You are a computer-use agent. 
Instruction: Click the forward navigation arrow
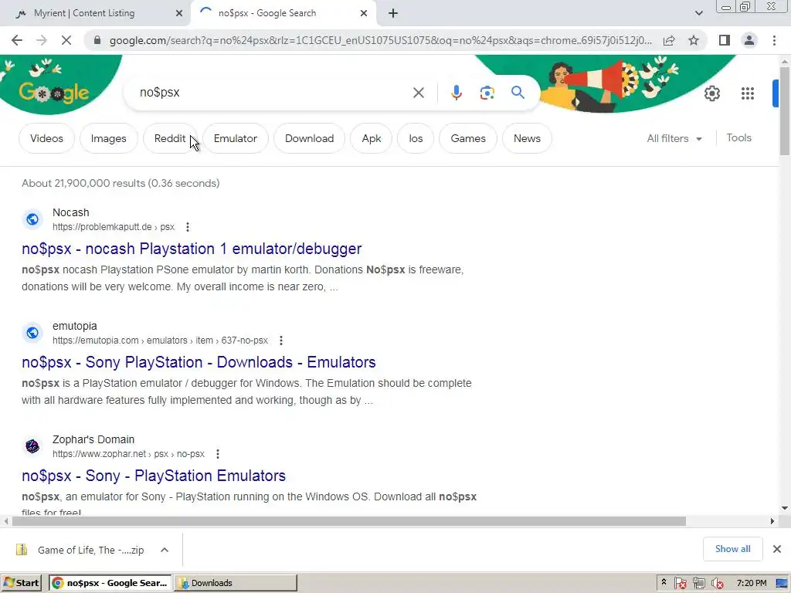click(42, 40)
